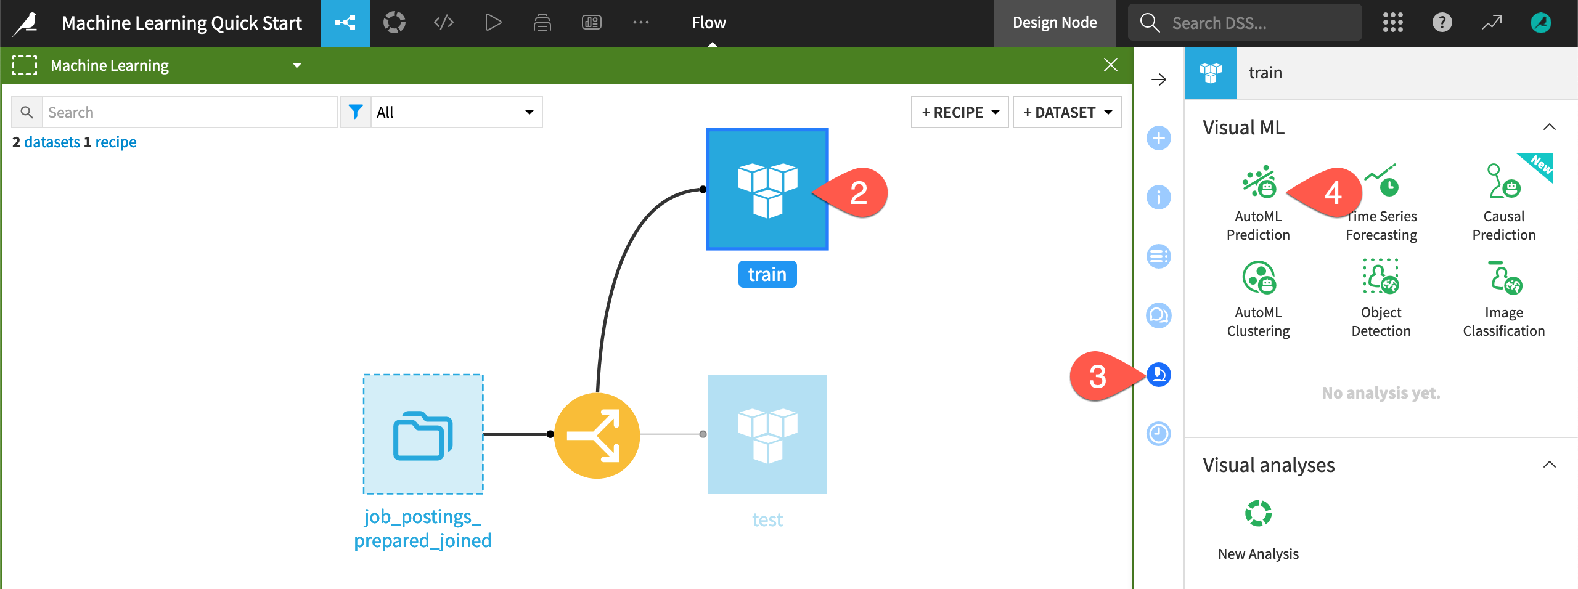Viewport: 1578px width, 589px height.
Task: Select the Visual Analyses icon in the top bar
Action: pyautogui.click(x=394, y=23)
